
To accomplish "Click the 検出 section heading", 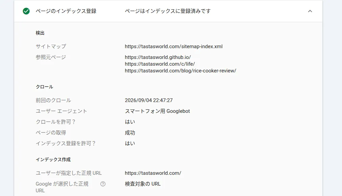I will coord(40,33).
